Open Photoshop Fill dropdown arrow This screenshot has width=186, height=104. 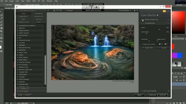(x=184, y=80)
